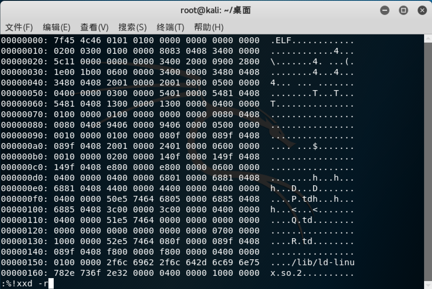The height and width of the screenshot is (289, 432).
Task: Click the scrollbar up arrow
Action: 428,38
